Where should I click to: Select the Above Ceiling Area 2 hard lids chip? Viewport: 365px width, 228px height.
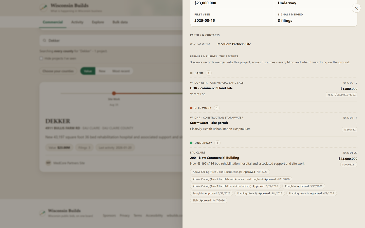tap(241, 179)
